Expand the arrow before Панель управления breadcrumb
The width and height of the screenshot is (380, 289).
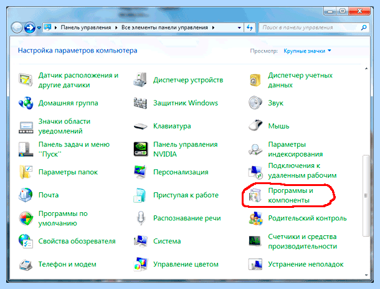(x=55, y=27)
